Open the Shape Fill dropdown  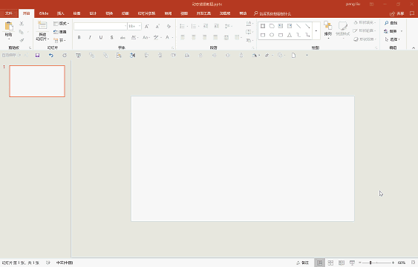pyautogui.click(x=365, y=23)
